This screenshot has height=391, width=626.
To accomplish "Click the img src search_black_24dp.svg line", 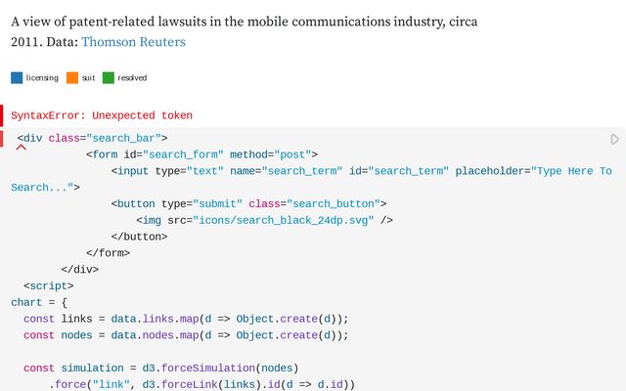I will click(x=264, y=220).
